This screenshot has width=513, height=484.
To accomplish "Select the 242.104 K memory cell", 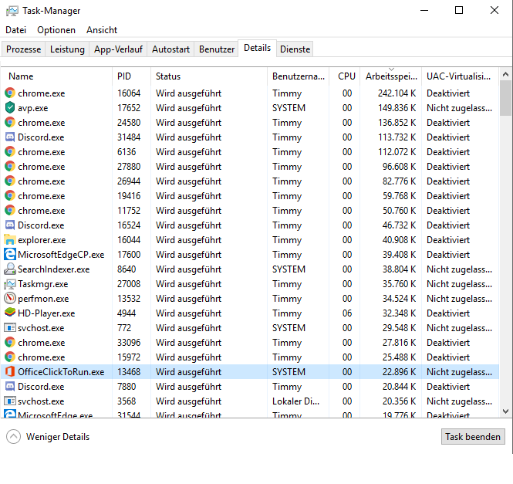I will coord(397,93).
